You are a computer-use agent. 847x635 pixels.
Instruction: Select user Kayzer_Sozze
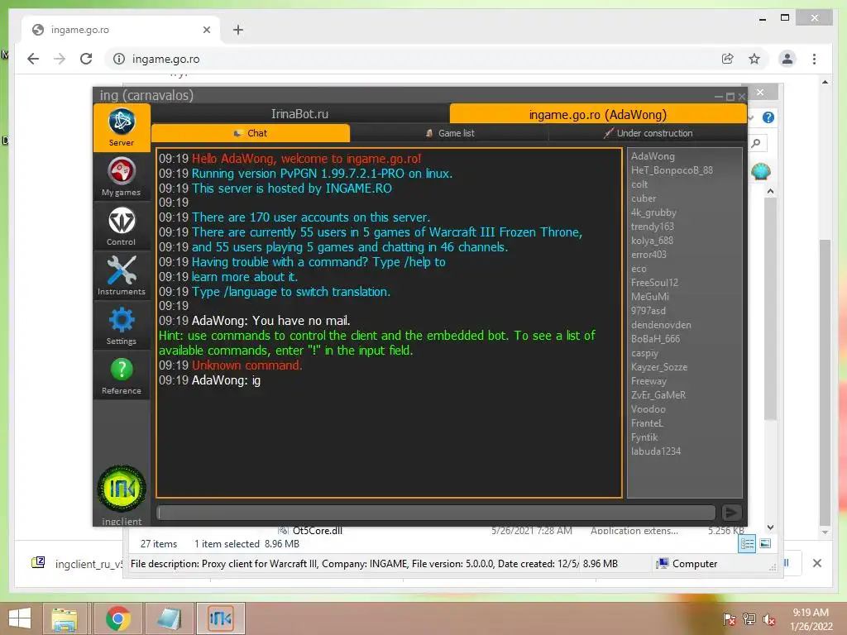[x=659, y=366]
